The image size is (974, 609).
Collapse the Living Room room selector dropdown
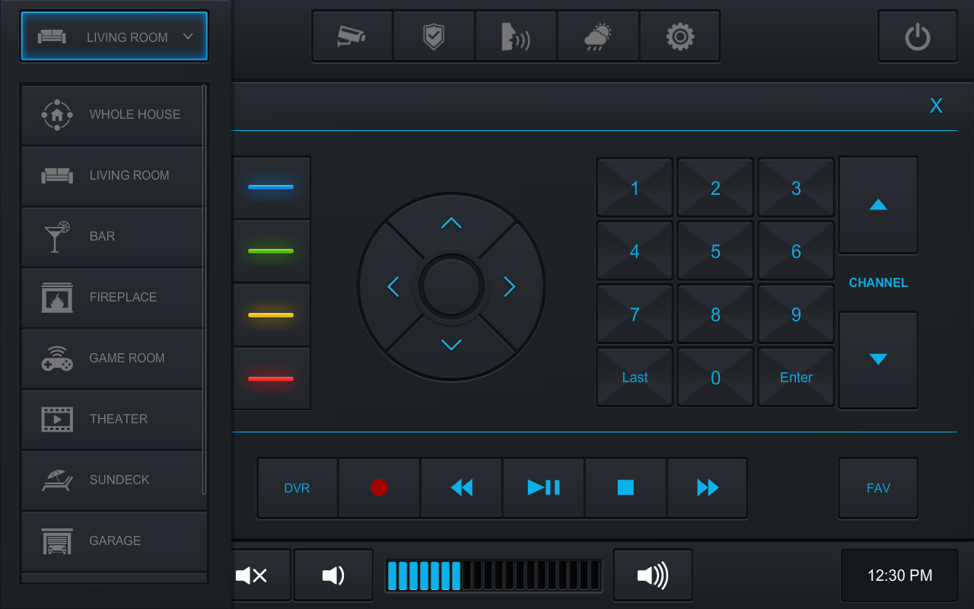(x=114, y=37)
